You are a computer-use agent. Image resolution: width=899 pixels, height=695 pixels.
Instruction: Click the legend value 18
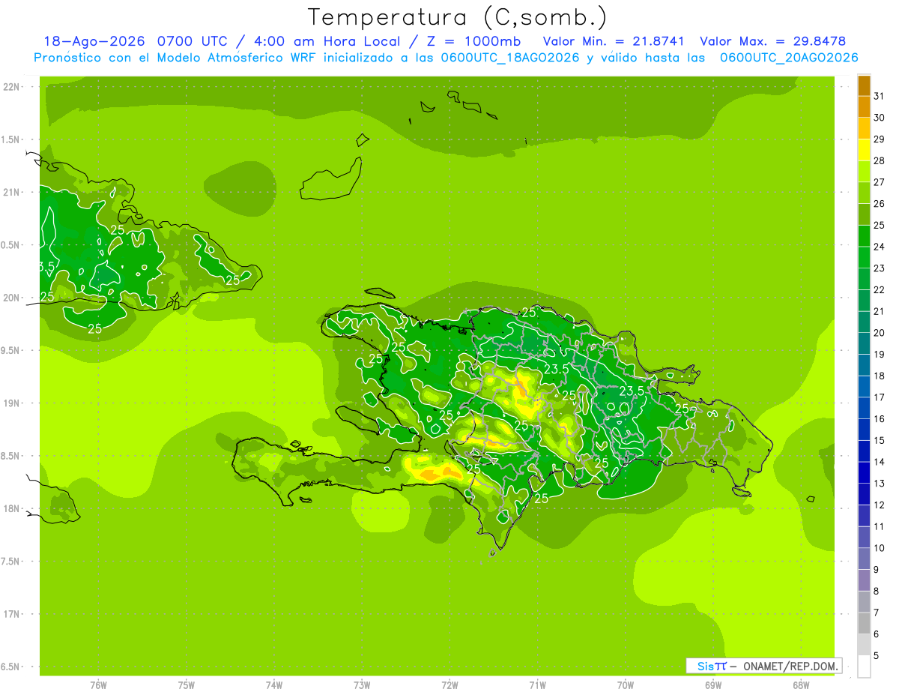(879, 376)
